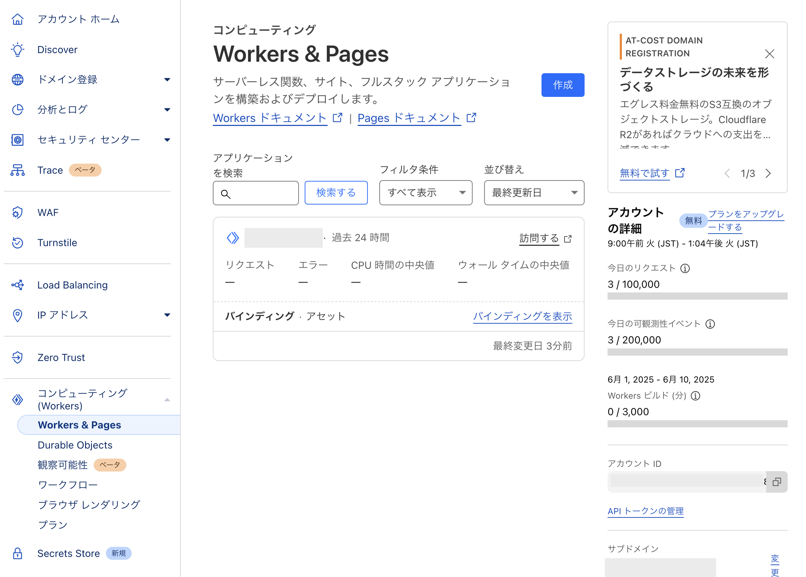The height and width of the screenshot is (577, 806).
Task: Open the Pages ドキュメント link
Action: coord(409,118)
